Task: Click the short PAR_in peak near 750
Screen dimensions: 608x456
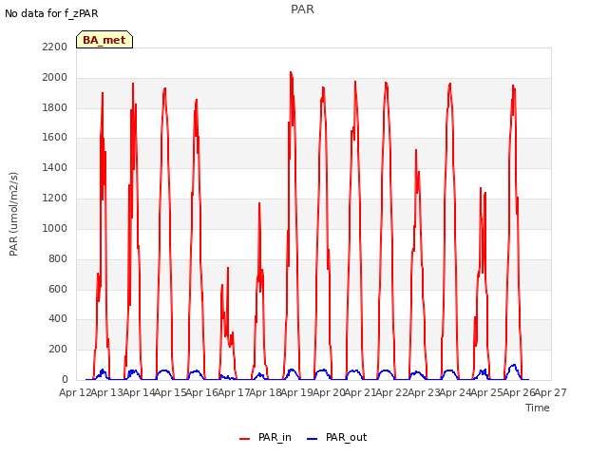Action: click(228, 268)
